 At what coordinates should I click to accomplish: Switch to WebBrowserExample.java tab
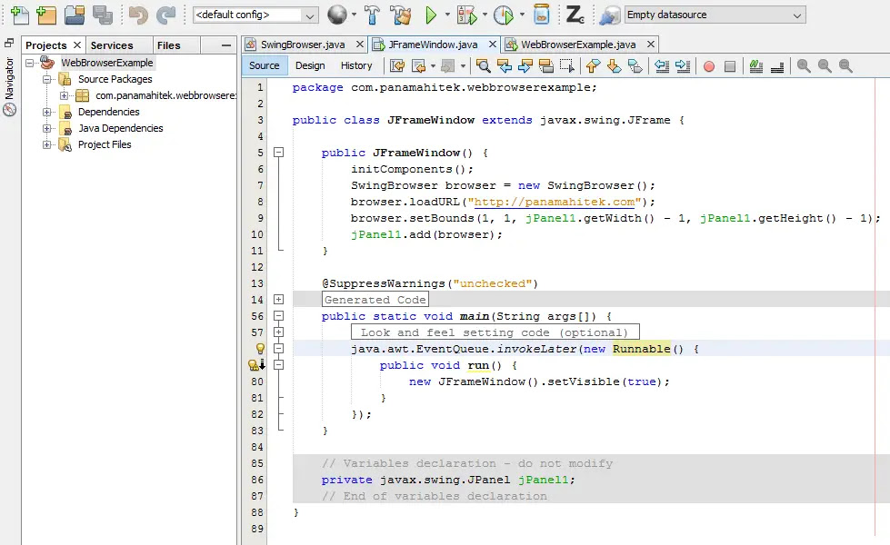[x=578, y=45]
